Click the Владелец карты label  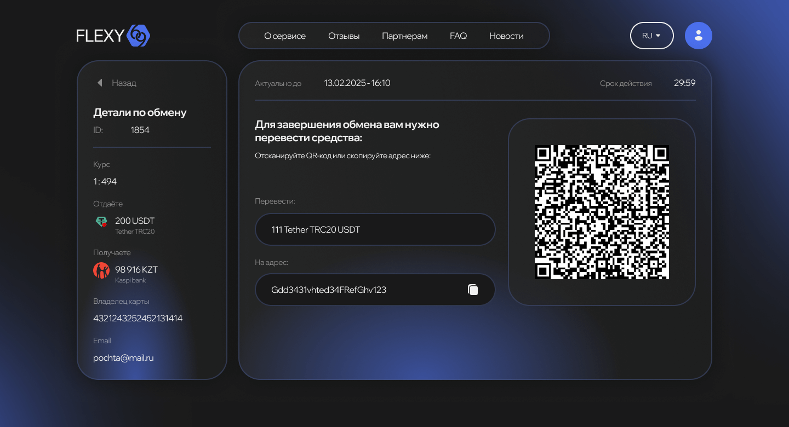tap(121, 302)
